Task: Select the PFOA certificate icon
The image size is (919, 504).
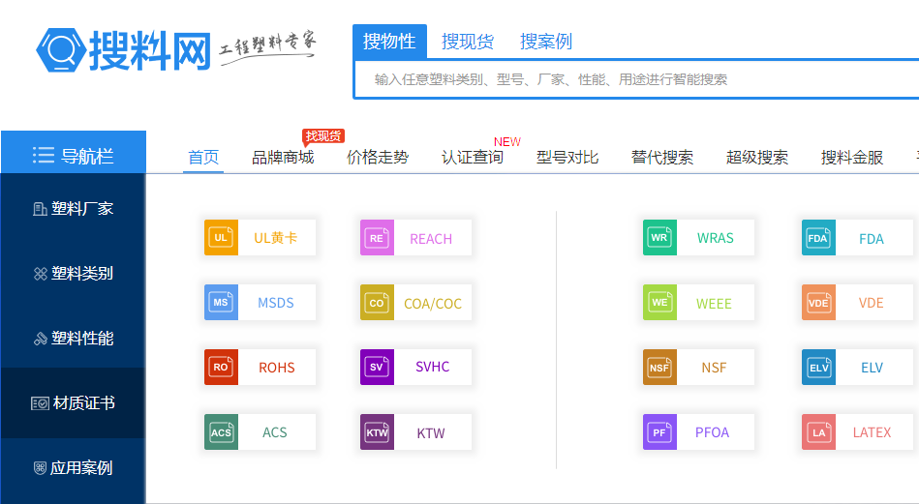Action: (x=659, y=432)
